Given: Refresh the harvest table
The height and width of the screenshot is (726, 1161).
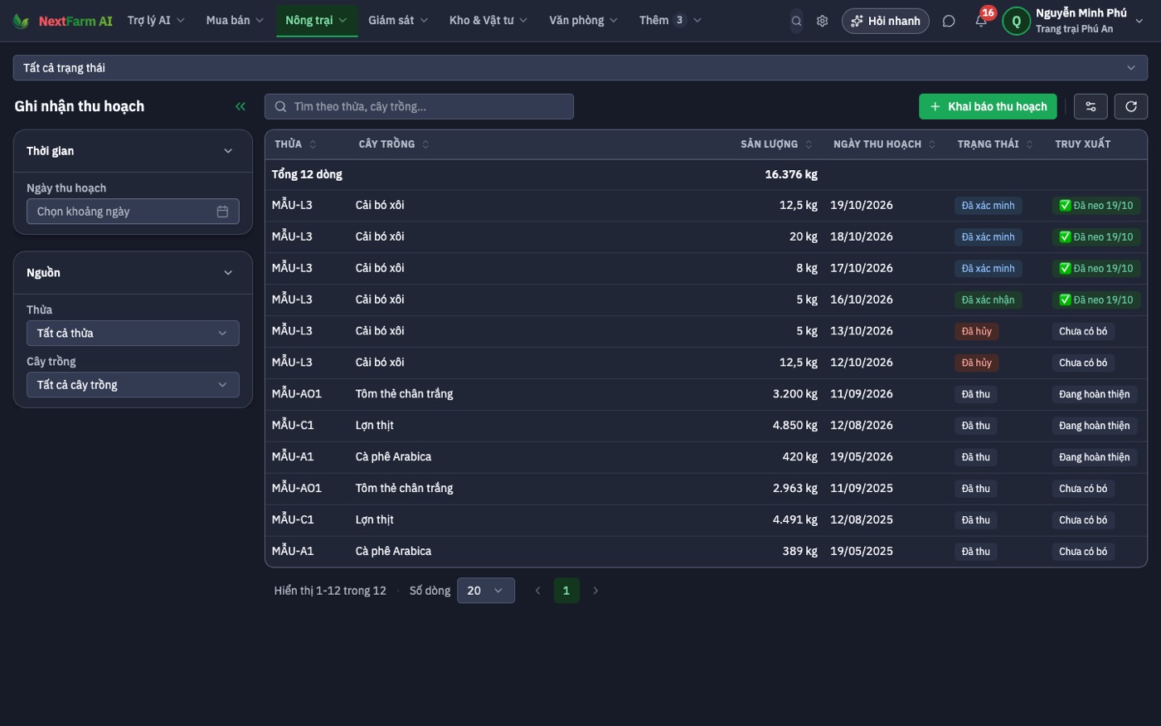Looking at the screenshot, I should point(1131,106).
